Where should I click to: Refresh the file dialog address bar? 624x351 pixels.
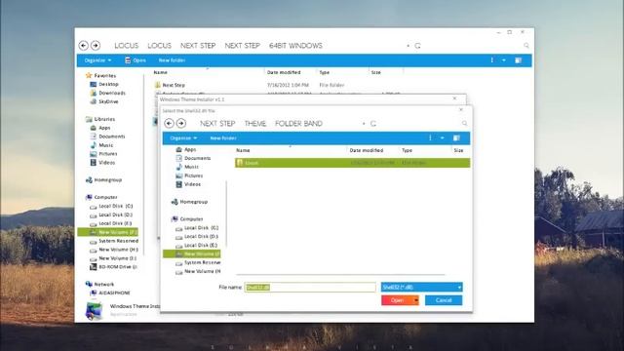tap(373, 124)
